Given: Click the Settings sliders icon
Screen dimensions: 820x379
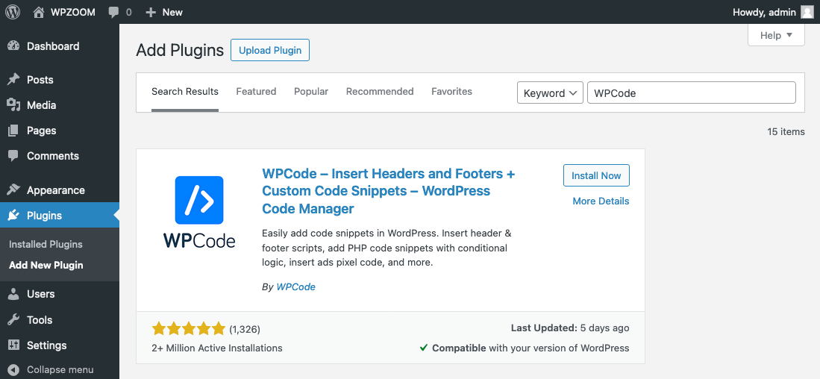Looking at the screenshot, I should tap(13, 345).
